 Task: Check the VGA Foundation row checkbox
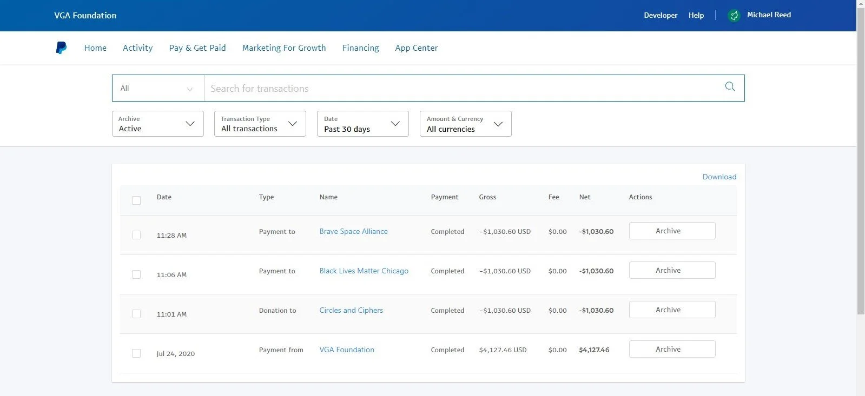(x=136, y=353)
